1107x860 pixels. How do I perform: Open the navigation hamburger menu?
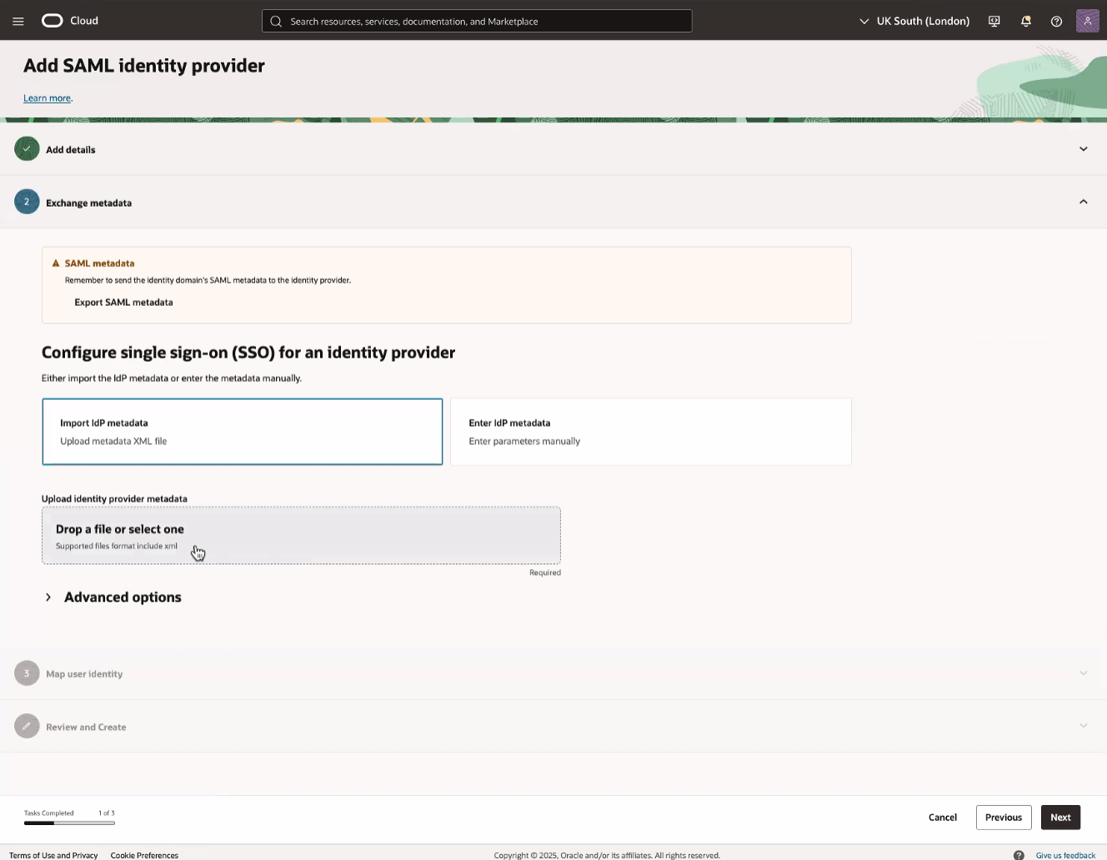18,21
